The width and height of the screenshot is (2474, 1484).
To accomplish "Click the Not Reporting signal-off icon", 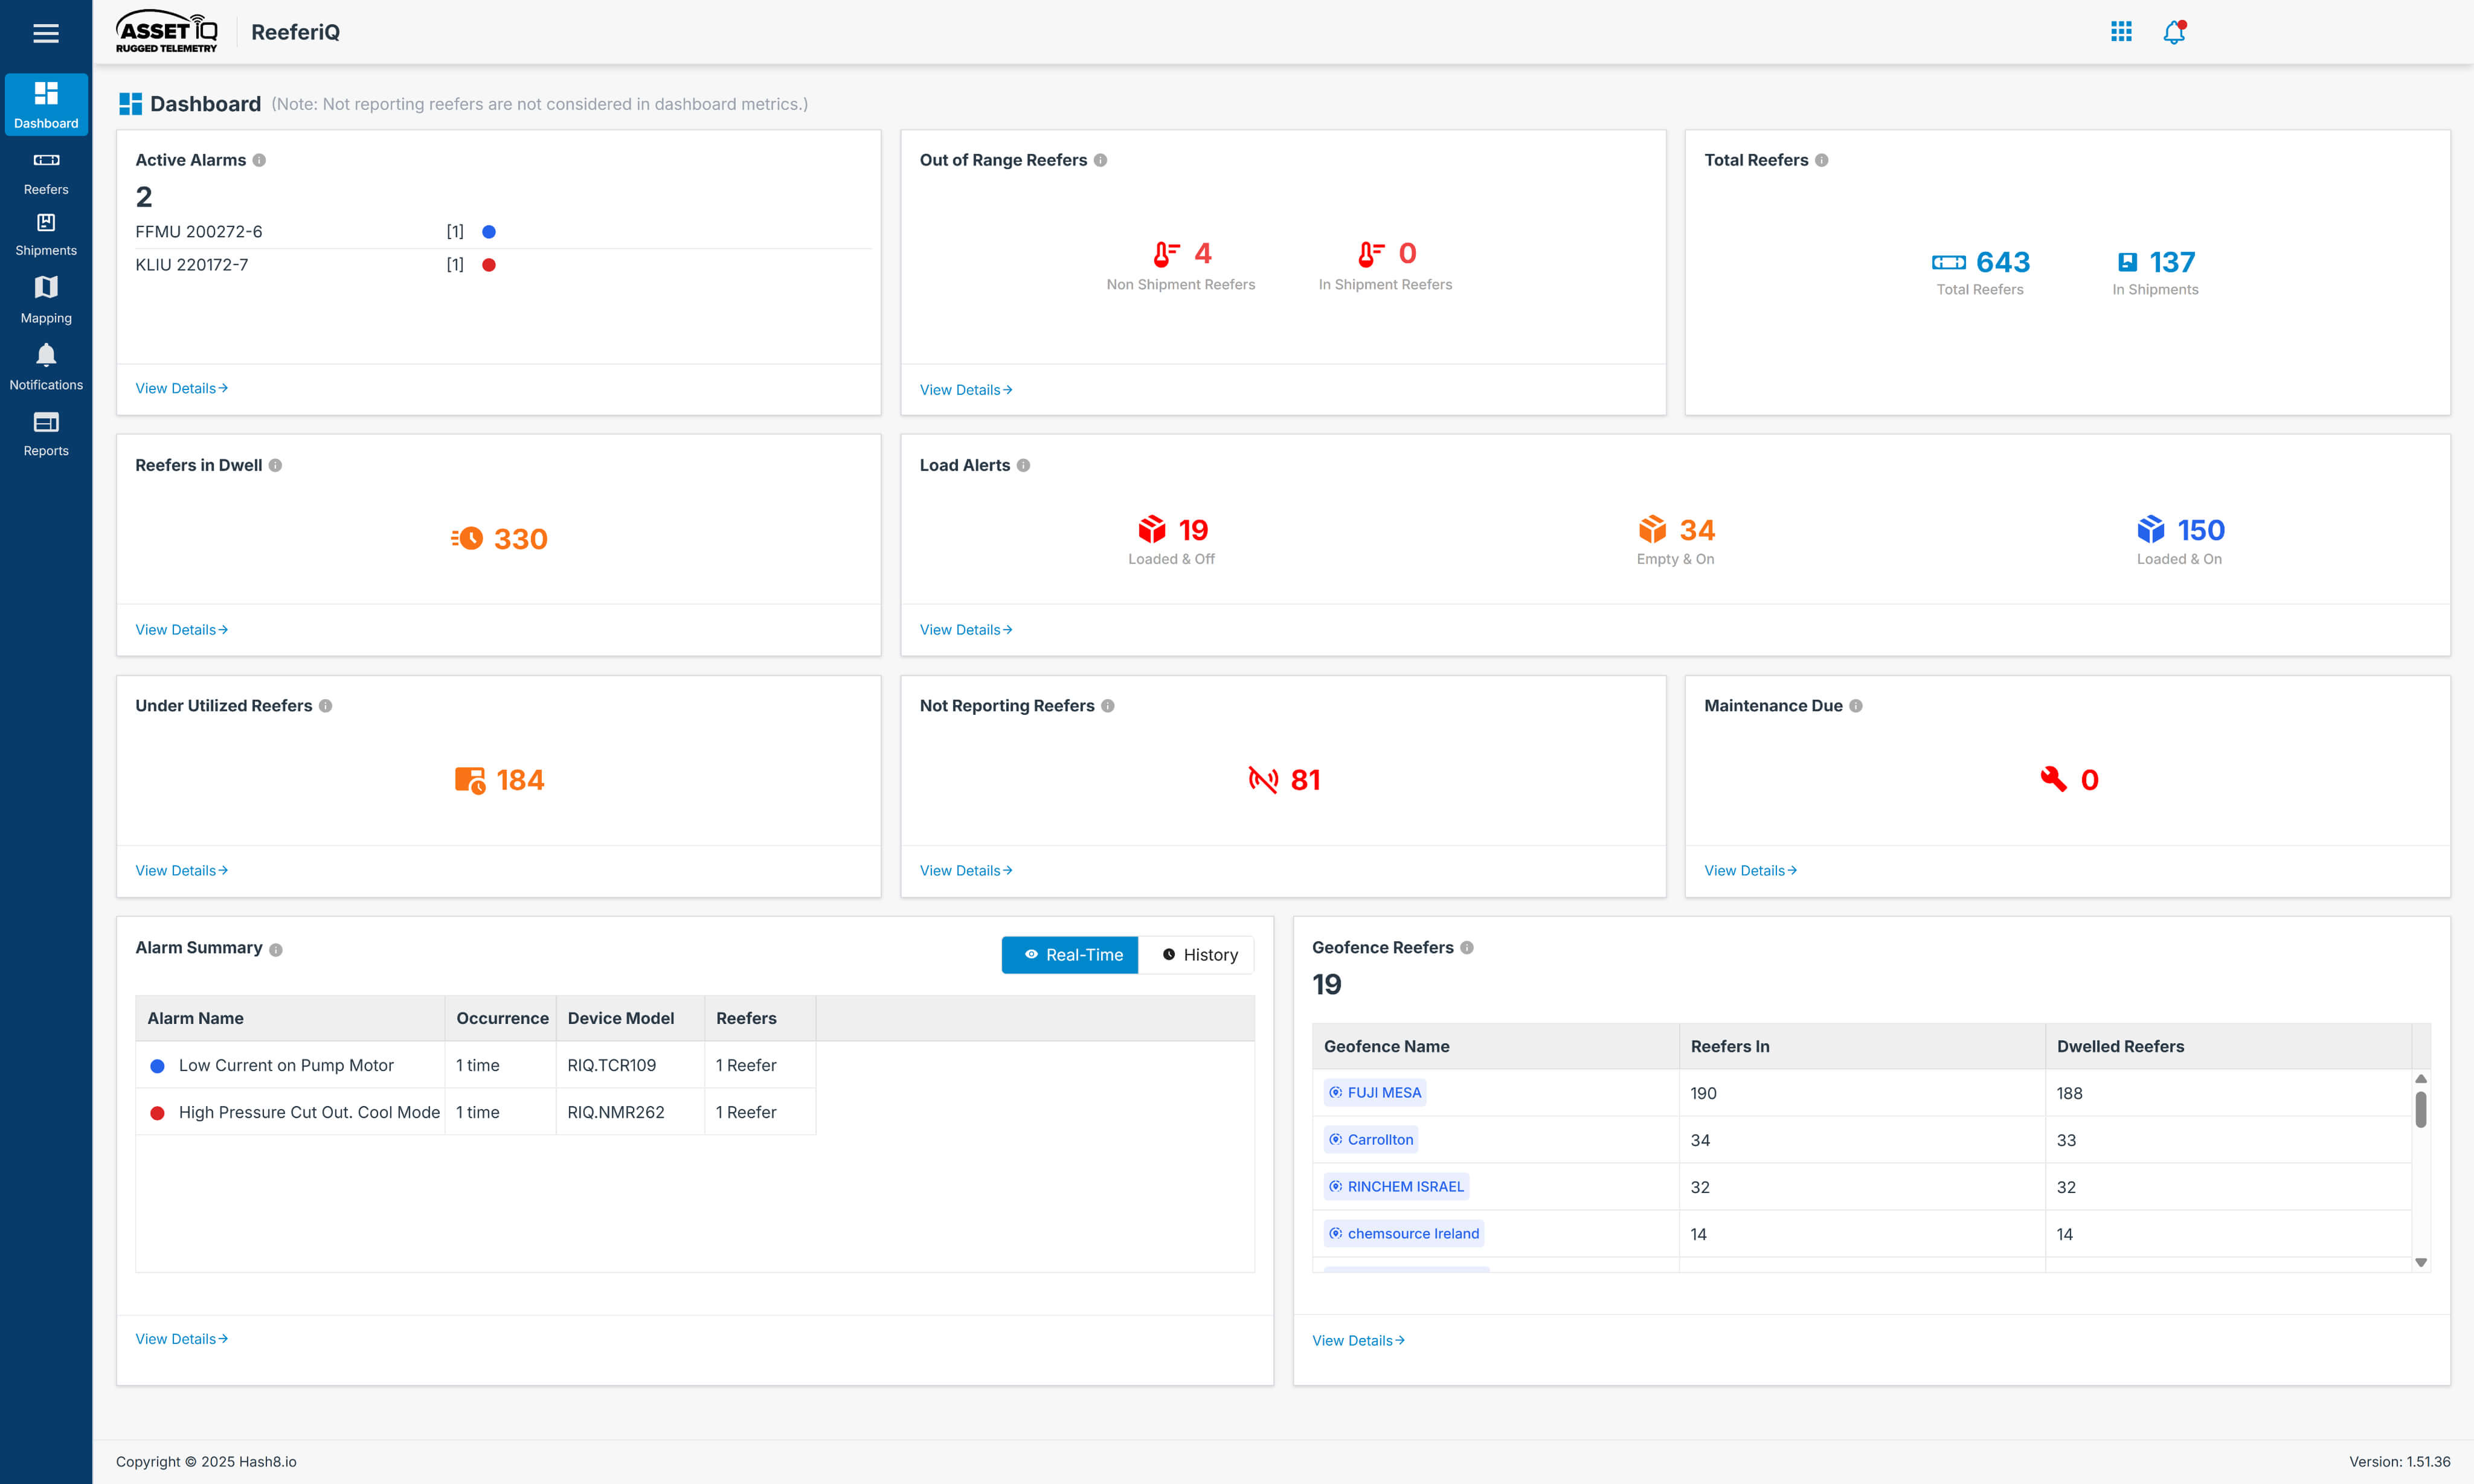I will click(x=1264, y=779).
